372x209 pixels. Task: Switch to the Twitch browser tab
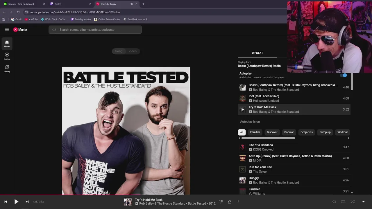click(71, 4)
